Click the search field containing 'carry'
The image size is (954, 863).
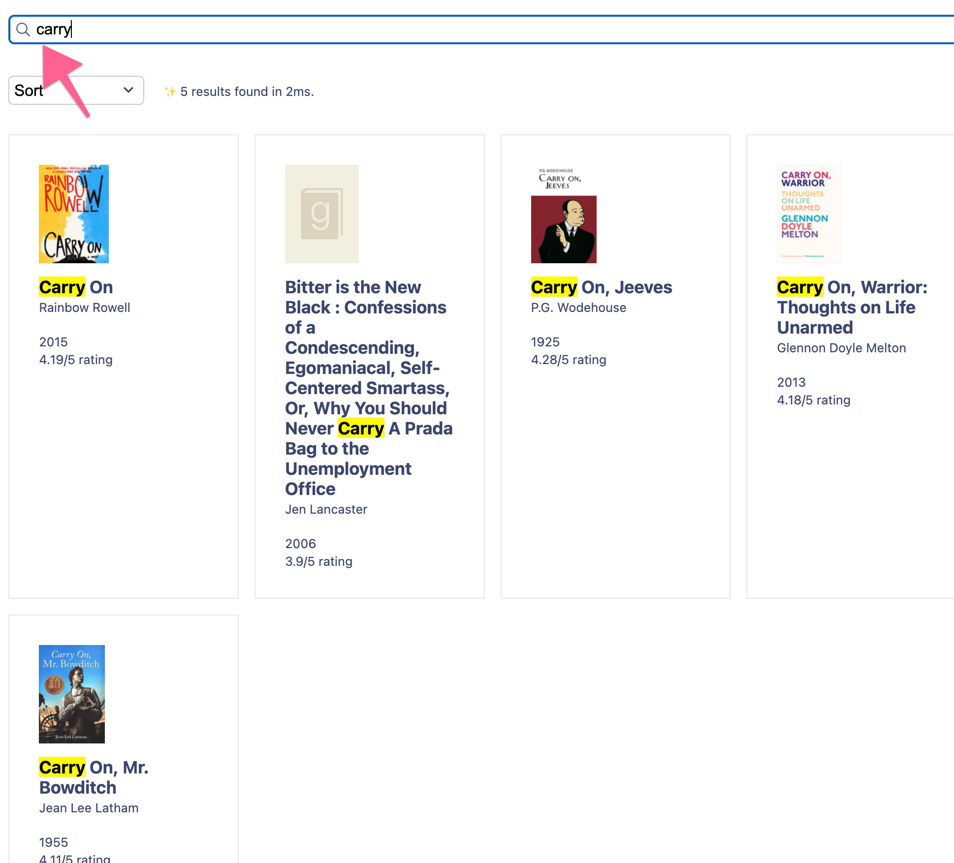pos(481,30)
